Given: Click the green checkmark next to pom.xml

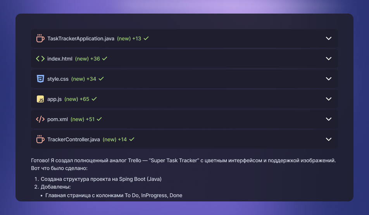Looking at the screenshot, I should (99, 119).
